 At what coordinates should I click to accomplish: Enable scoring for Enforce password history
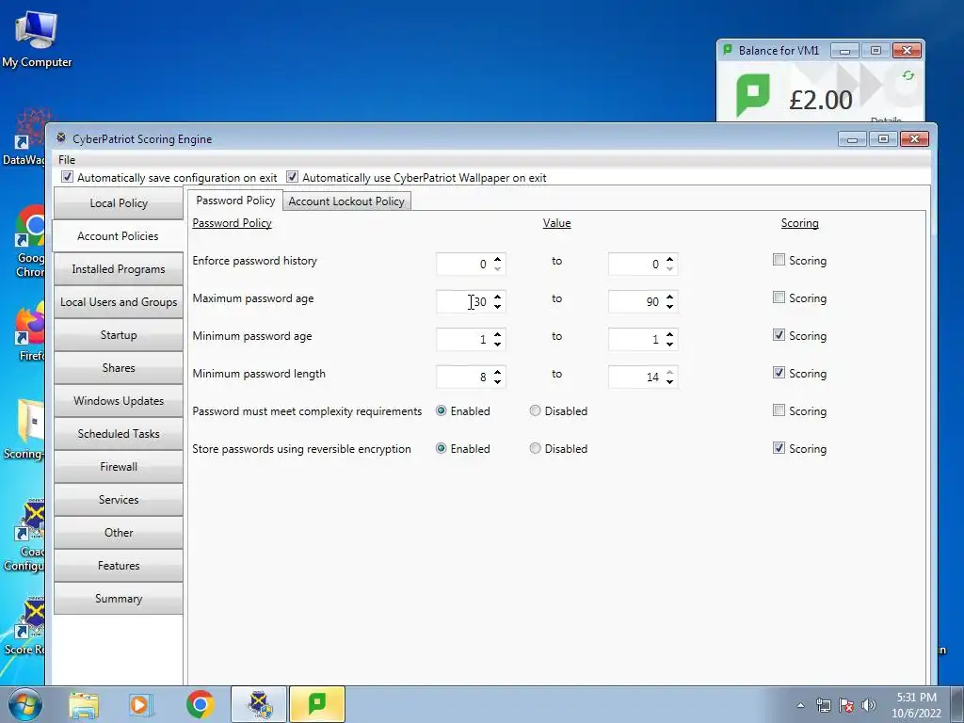point(779,260)
